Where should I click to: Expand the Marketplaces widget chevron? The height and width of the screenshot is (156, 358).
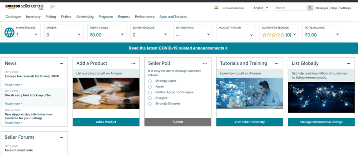pos(36,34)
